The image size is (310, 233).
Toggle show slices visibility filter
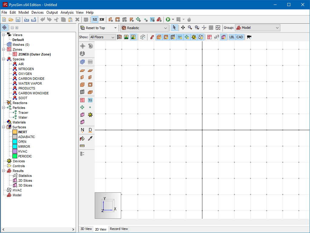point(223,37)
